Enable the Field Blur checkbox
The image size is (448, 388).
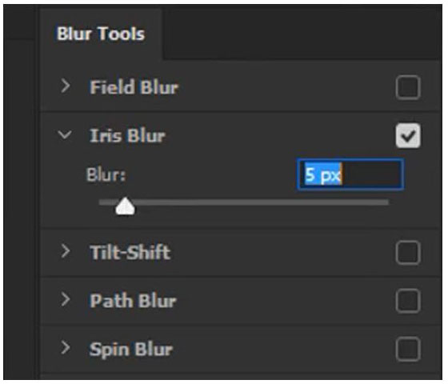(408, 87)
